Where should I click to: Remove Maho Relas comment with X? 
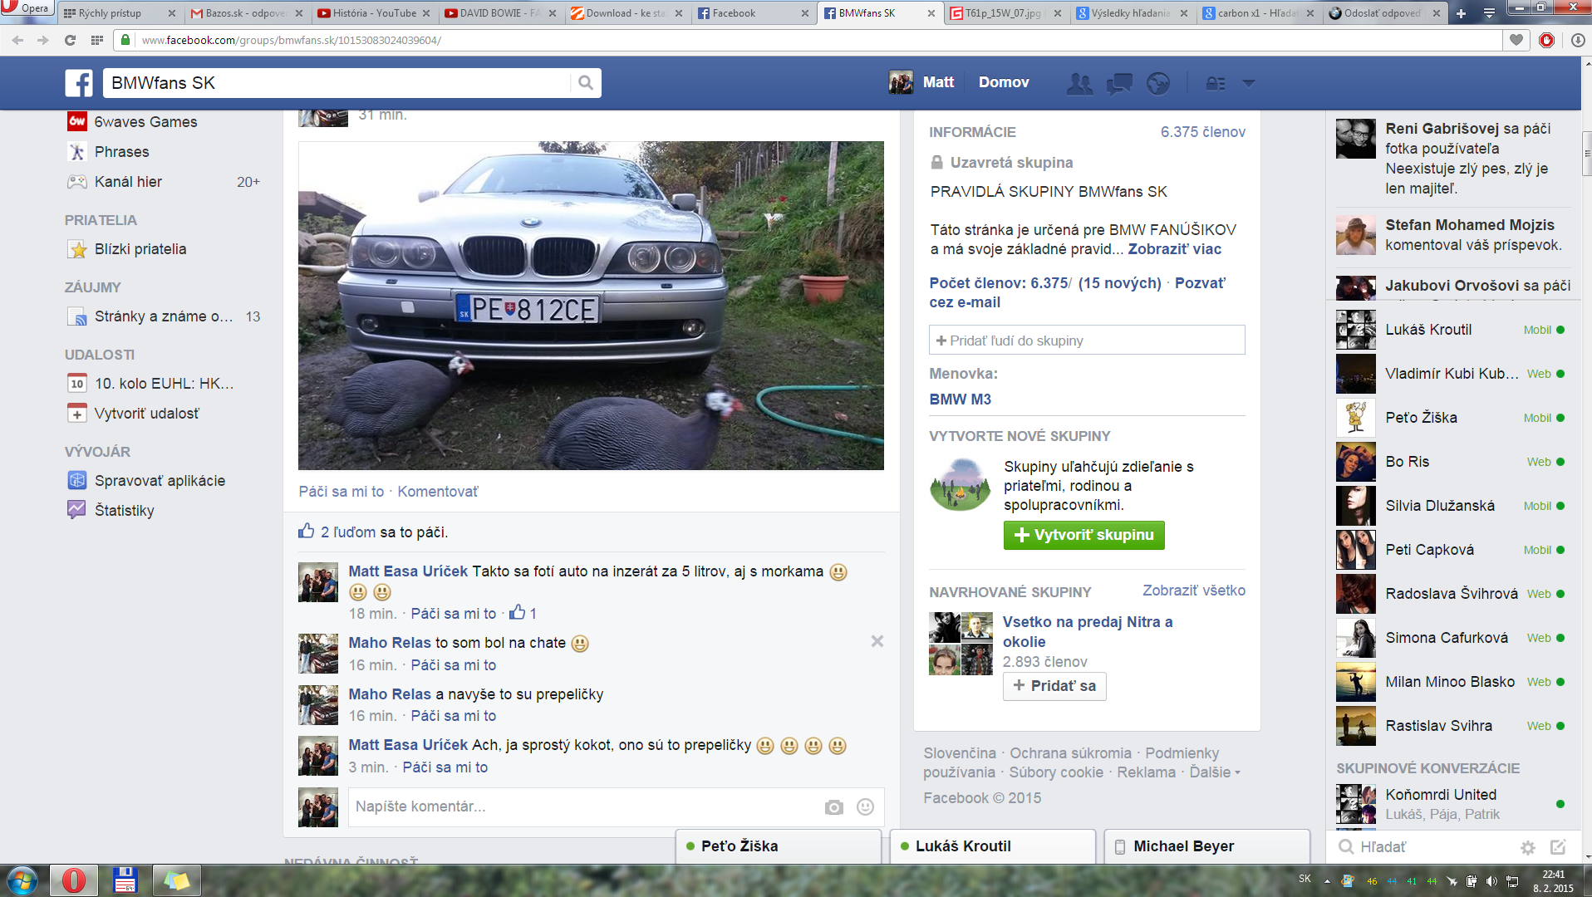coord(877,641)
